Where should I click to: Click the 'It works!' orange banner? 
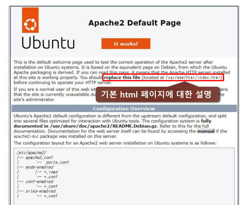click(126, 44)
